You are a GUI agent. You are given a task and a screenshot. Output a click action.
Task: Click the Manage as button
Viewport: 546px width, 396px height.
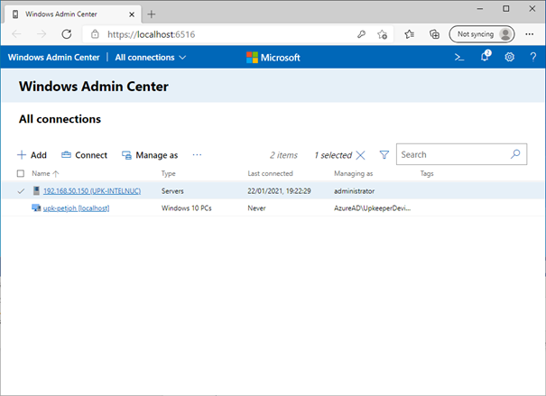(150, 155)
